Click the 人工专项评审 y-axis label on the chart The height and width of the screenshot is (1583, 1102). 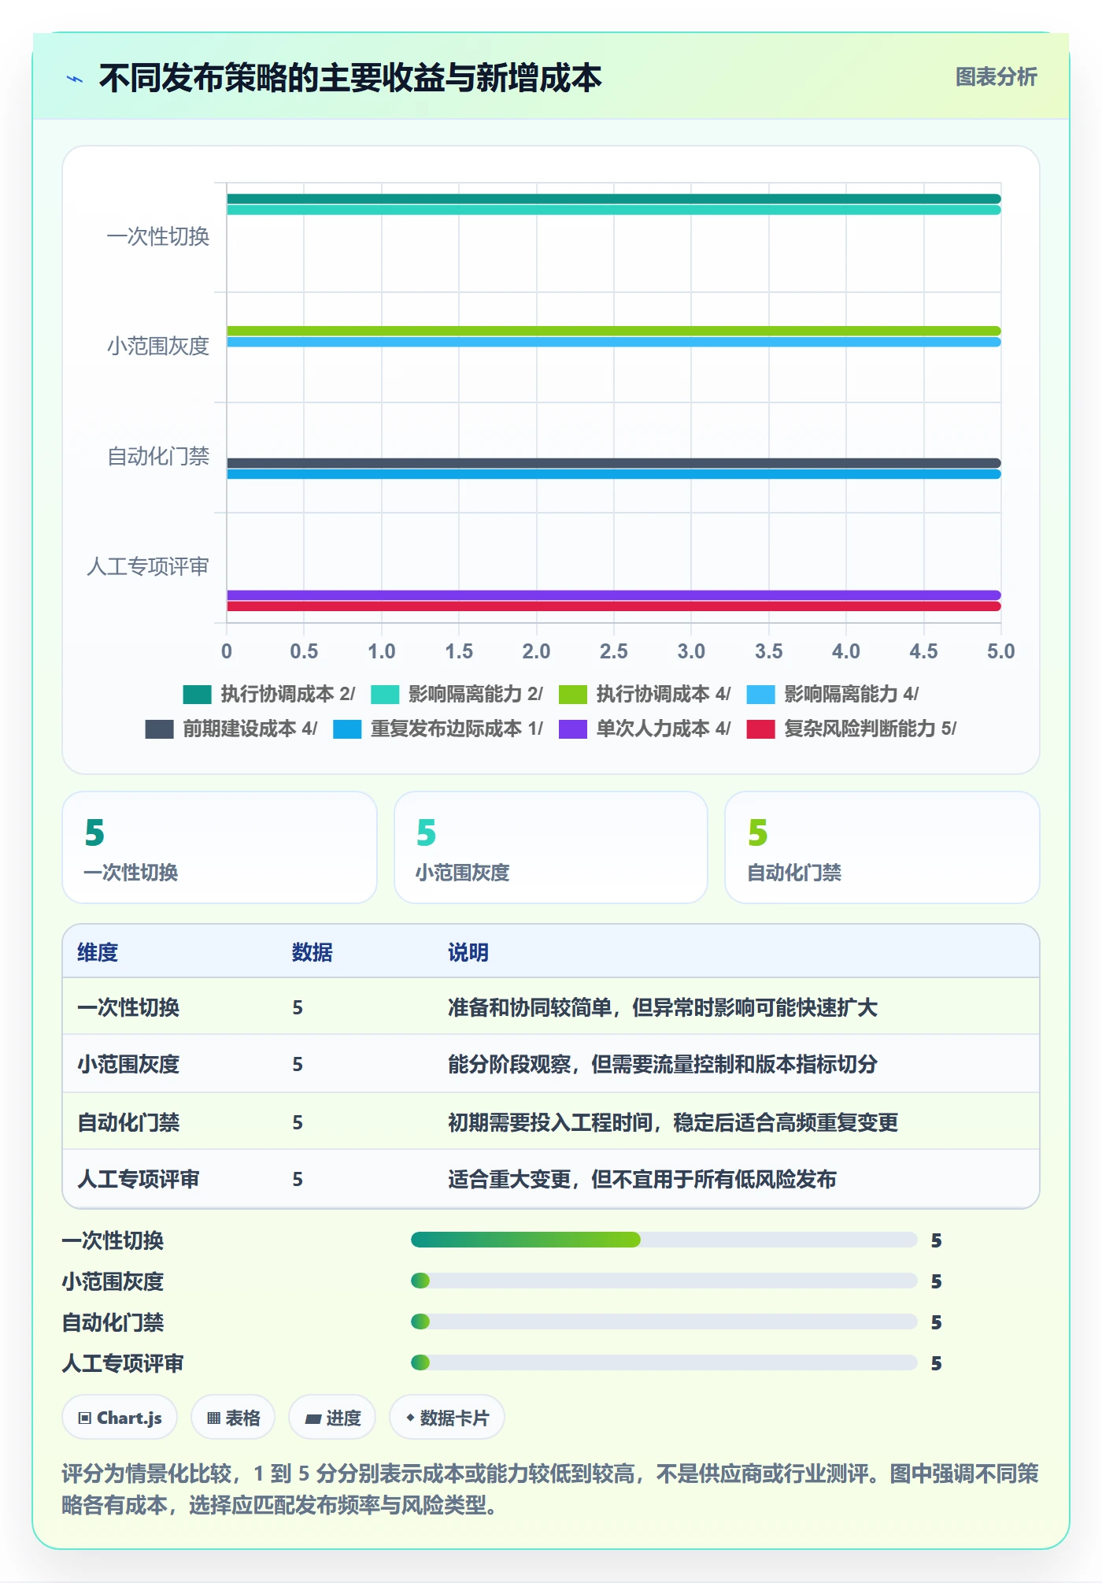148,566
